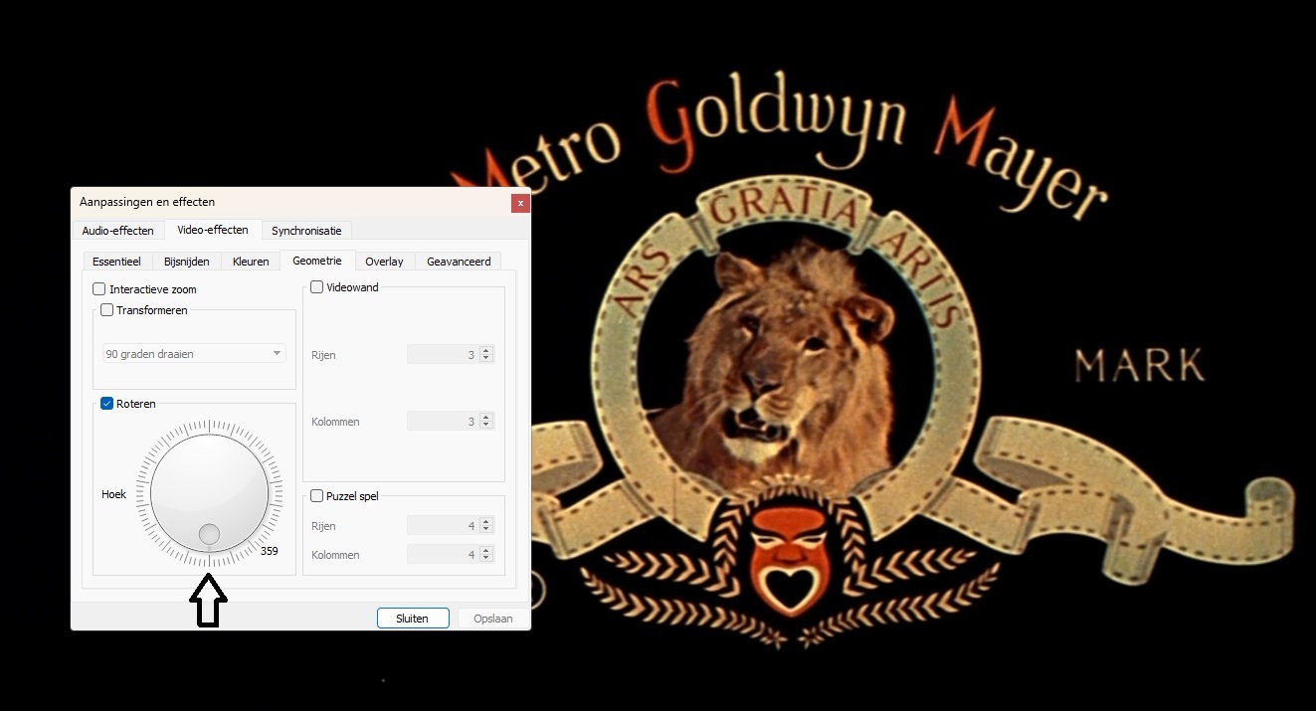This screenshot has width=1316, height=711.
Task: Open the Synchronisatie tab
Action: (x=306, y=231)
